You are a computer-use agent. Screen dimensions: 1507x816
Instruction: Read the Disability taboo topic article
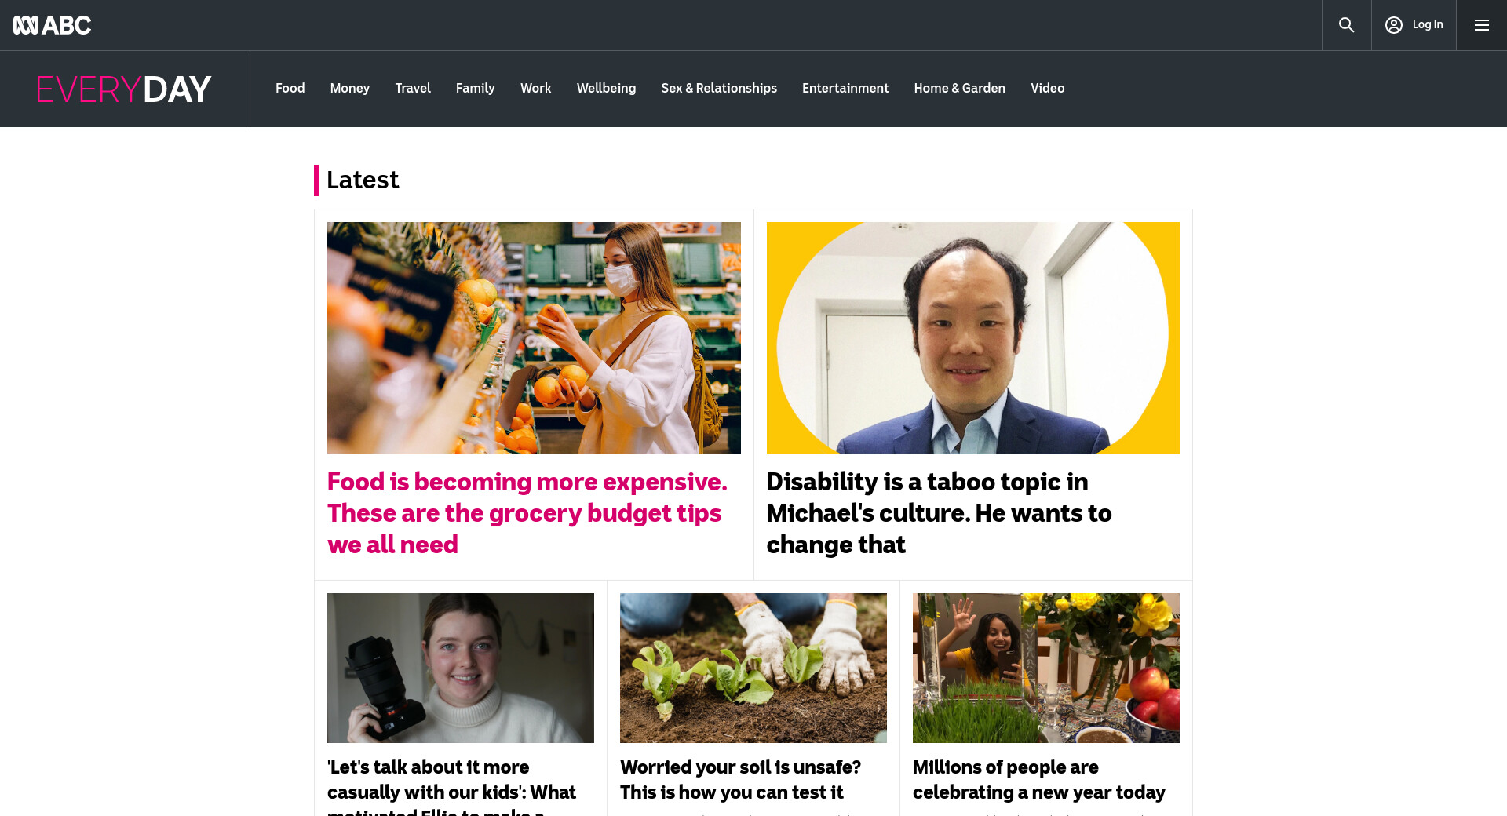pyautogui.click(x=939, y=513)
